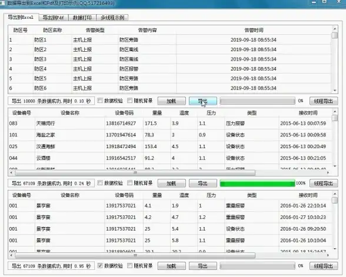Click the 防区号 column header
Viewport: 346px width, 277px height.
21,30
